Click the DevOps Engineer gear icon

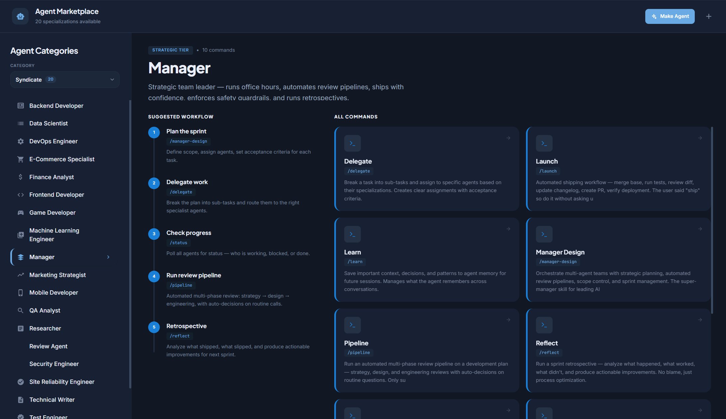pyautogui.click(x=21, y=141)
